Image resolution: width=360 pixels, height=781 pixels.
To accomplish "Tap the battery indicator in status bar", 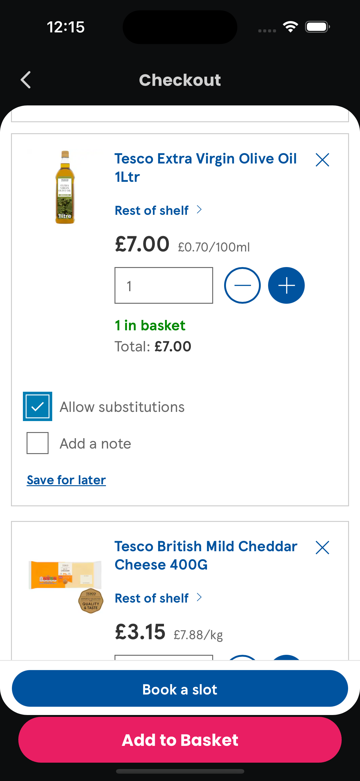I will pyautogui.click(x=317, y=27).
